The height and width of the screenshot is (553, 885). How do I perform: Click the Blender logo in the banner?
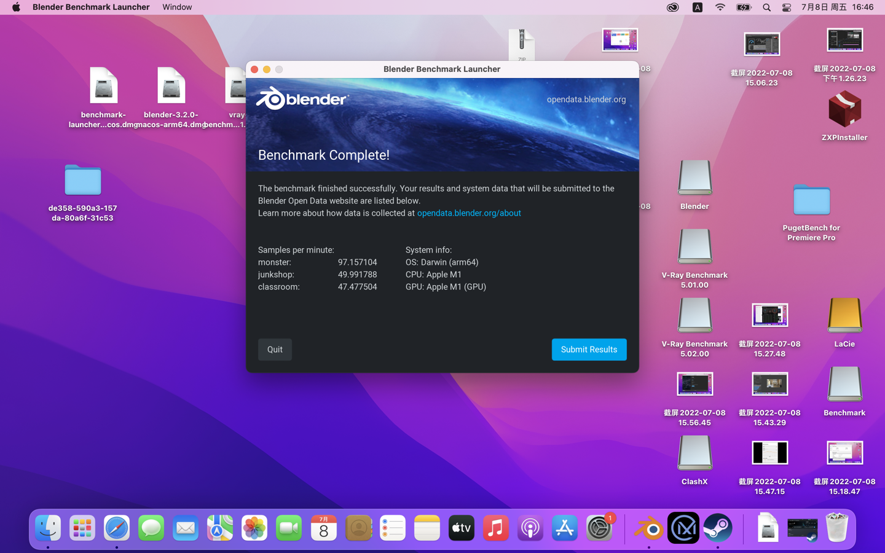tap(302, 98)
